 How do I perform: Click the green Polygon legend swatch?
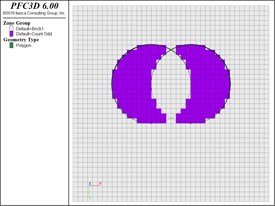(11, 45)
